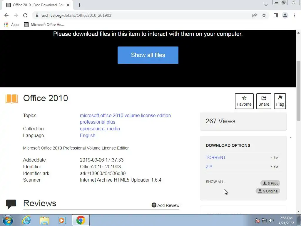Click the Reviews speech bubble icon
Screen dimensions: 301x226
coord(11,204)
